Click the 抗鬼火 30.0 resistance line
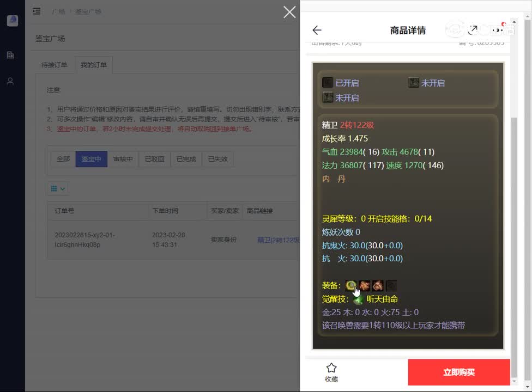The width and height of the screenshot is (532, 392). click(362, 246)
